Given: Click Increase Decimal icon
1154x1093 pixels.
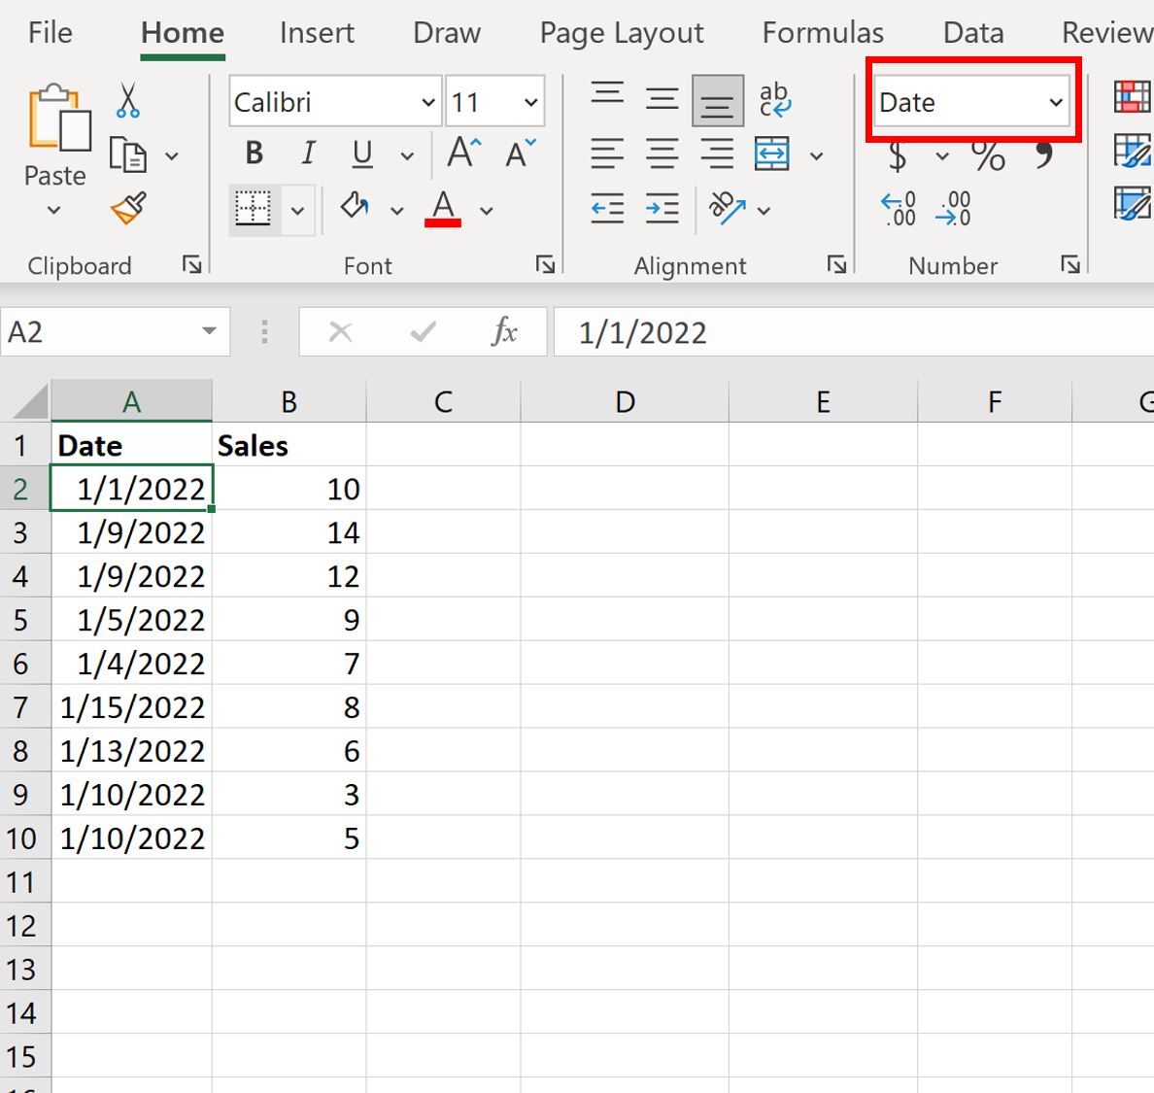Looking at the screenshot, I should coord(899,208).
